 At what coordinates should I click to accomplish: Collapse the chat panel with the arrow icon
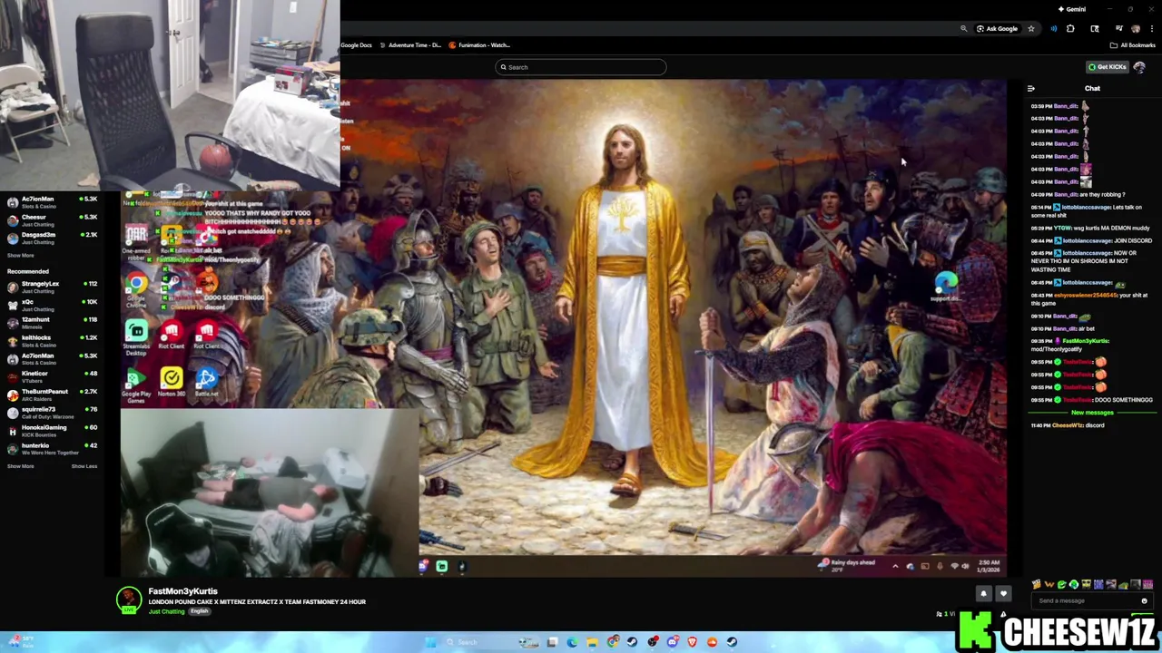point(1031,89)
